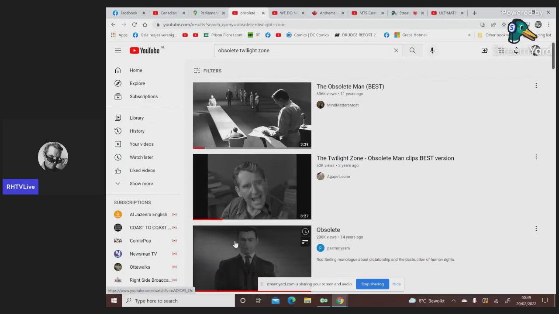Start voice search with the microphone icon

(432, 51)
